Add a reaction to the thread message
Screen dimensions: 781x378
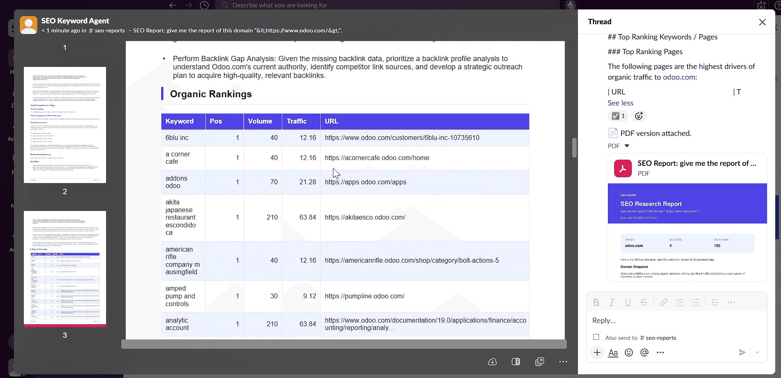[639, 116]
